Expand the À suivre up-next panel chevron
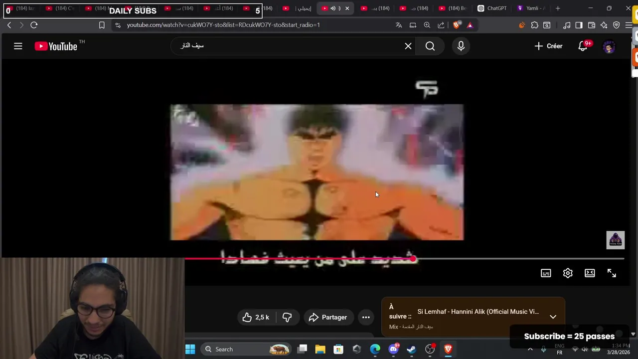 [x=553, y=317]
